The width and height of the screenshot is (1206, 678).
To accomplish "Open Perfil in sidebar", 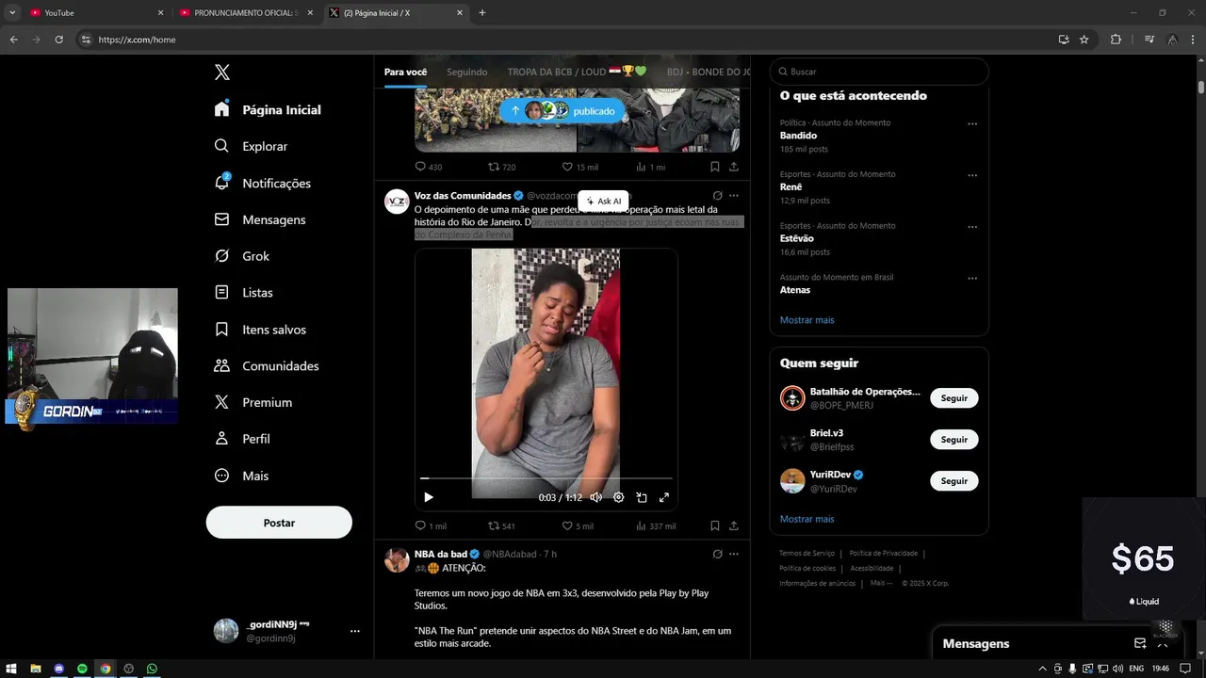I will [241, 439].
